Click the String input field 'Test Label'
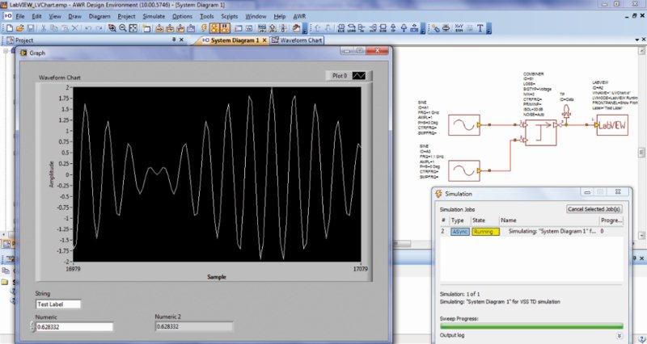The image size is (647, 344). coord(58,304)
